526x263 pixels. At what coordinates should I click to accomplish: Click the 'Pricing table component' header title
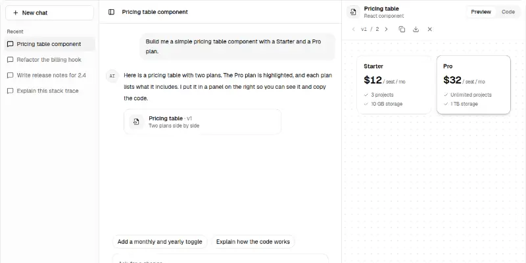(x=155, y=12)
